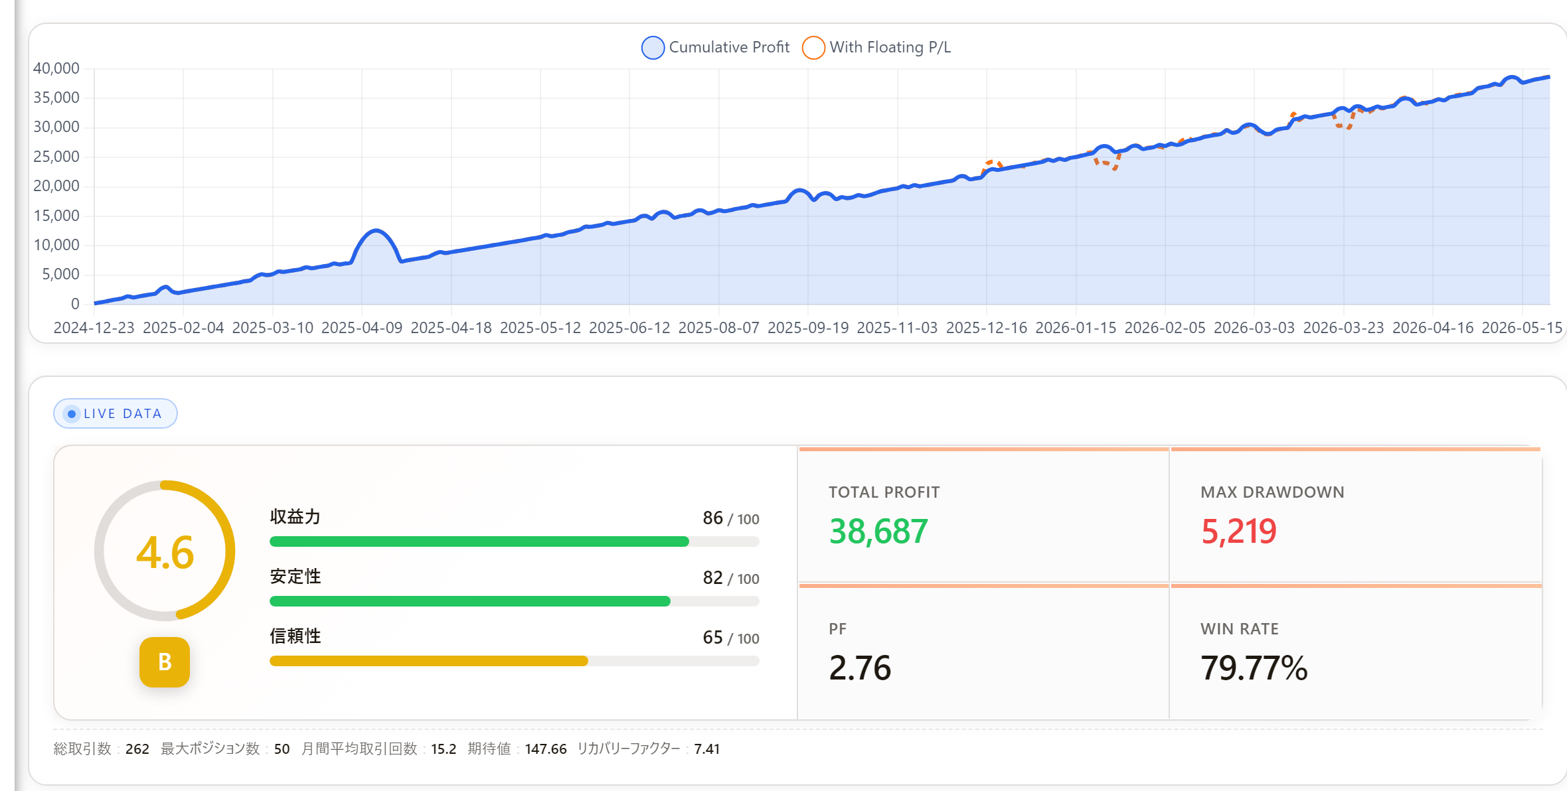The image size is (1567, 791).
Task: Click the profit spike peak near 2025-04-09
Action: click(x=376, y=231)
